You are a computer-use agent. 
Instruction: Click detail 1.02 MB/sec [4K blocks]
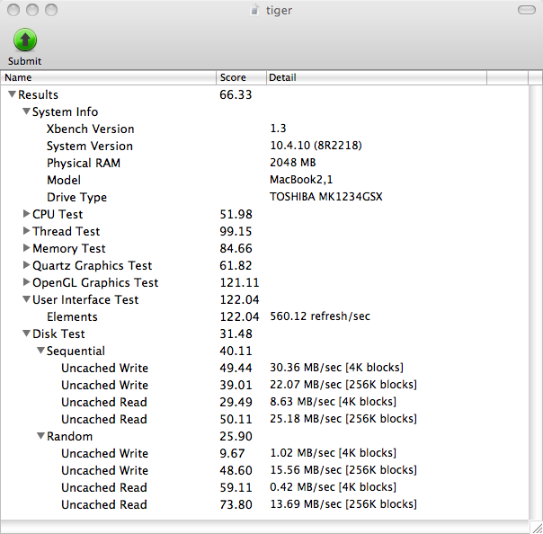coord(334,453)
